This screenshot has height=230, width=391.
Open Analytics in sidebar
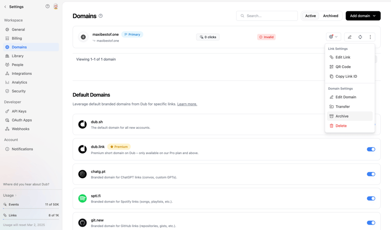tap(31, 82)
